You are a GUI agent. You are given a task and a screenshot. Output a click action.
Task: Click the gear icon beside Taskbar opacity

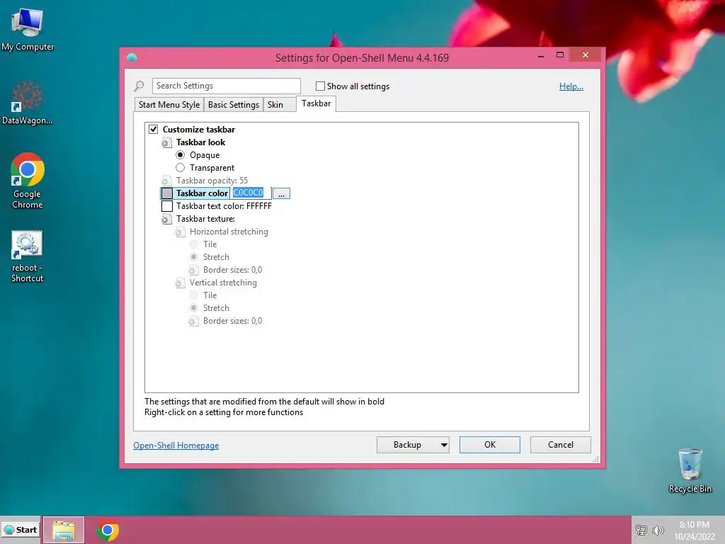tap(166, 181)
